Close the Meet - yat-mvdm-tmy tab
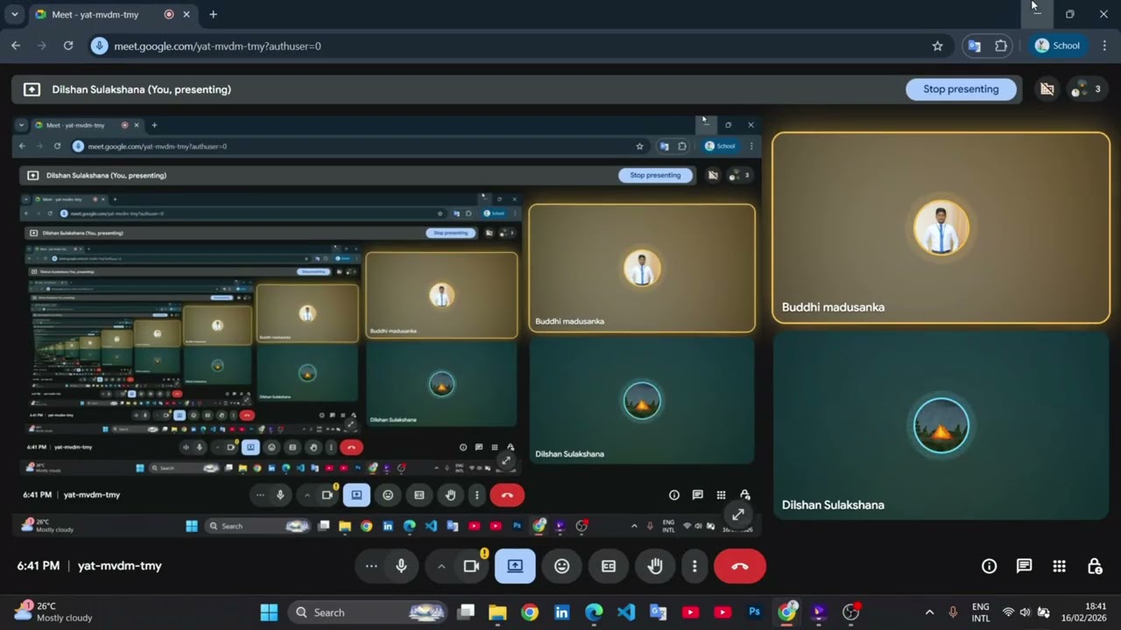 pos(186,15)
